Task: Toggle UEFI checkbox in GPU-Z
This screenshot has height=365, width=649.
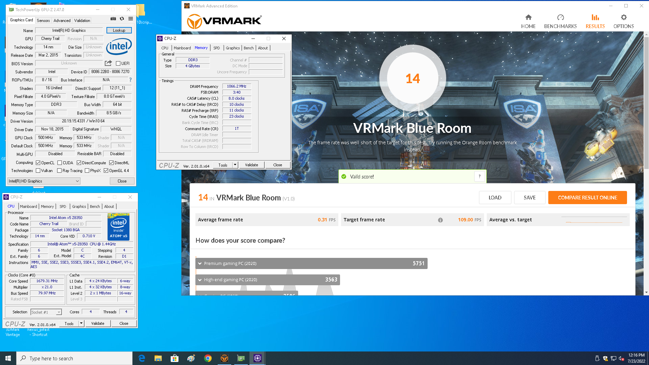Action: tap(118, 63)
